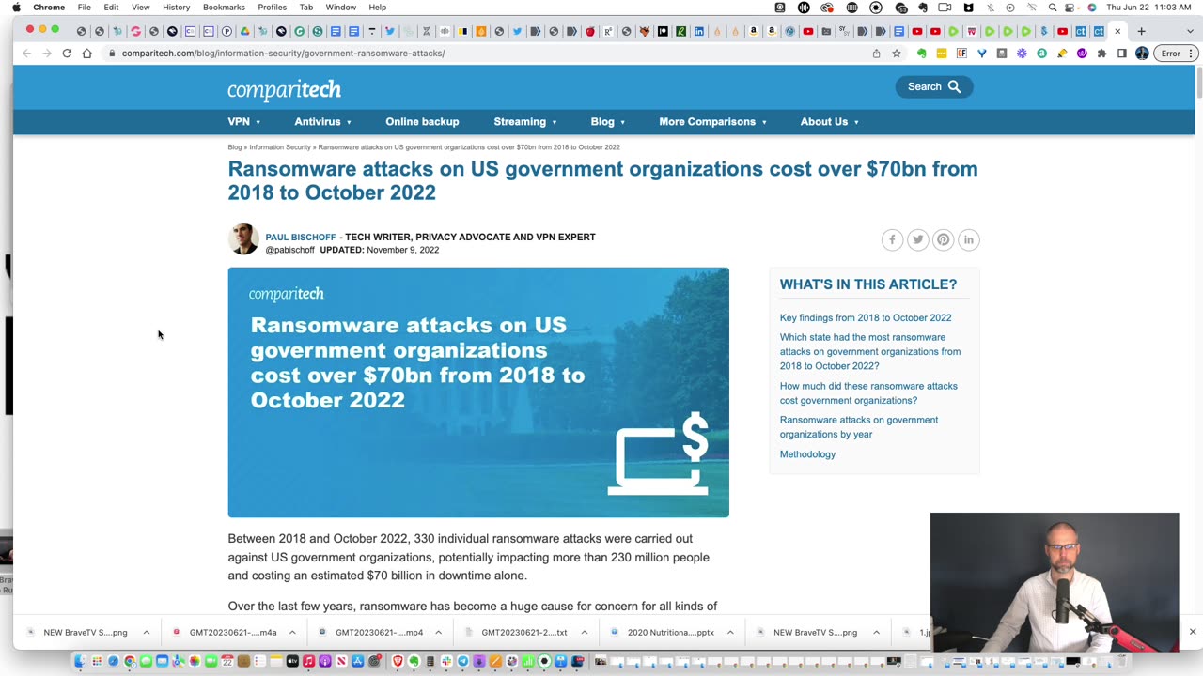Jump to How much did attacks cost section

pos(868,393)
